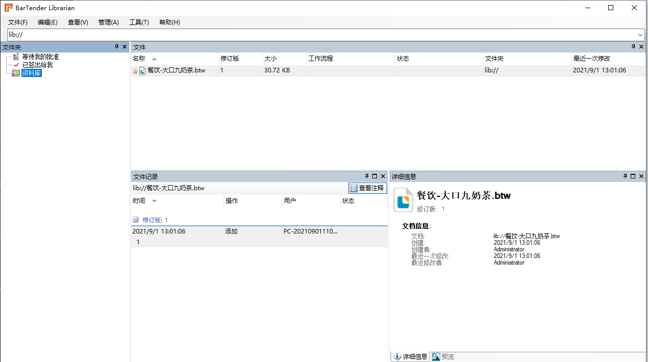This screenshot has height=362, width=648.
Task: Close the 文件 panel
Action: coord(641,47)
